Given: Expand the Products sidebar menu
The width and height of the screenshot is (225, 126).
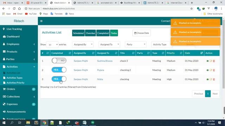Looking at the screenshot, I should tap(19, 51).
